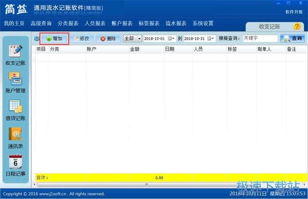Sort by 备注 column header

point(297,49)
